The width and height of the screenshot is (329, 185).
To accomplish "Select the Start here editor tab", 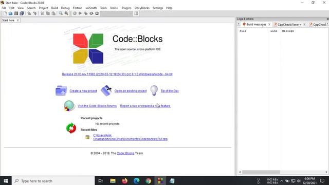I will 8,21.
